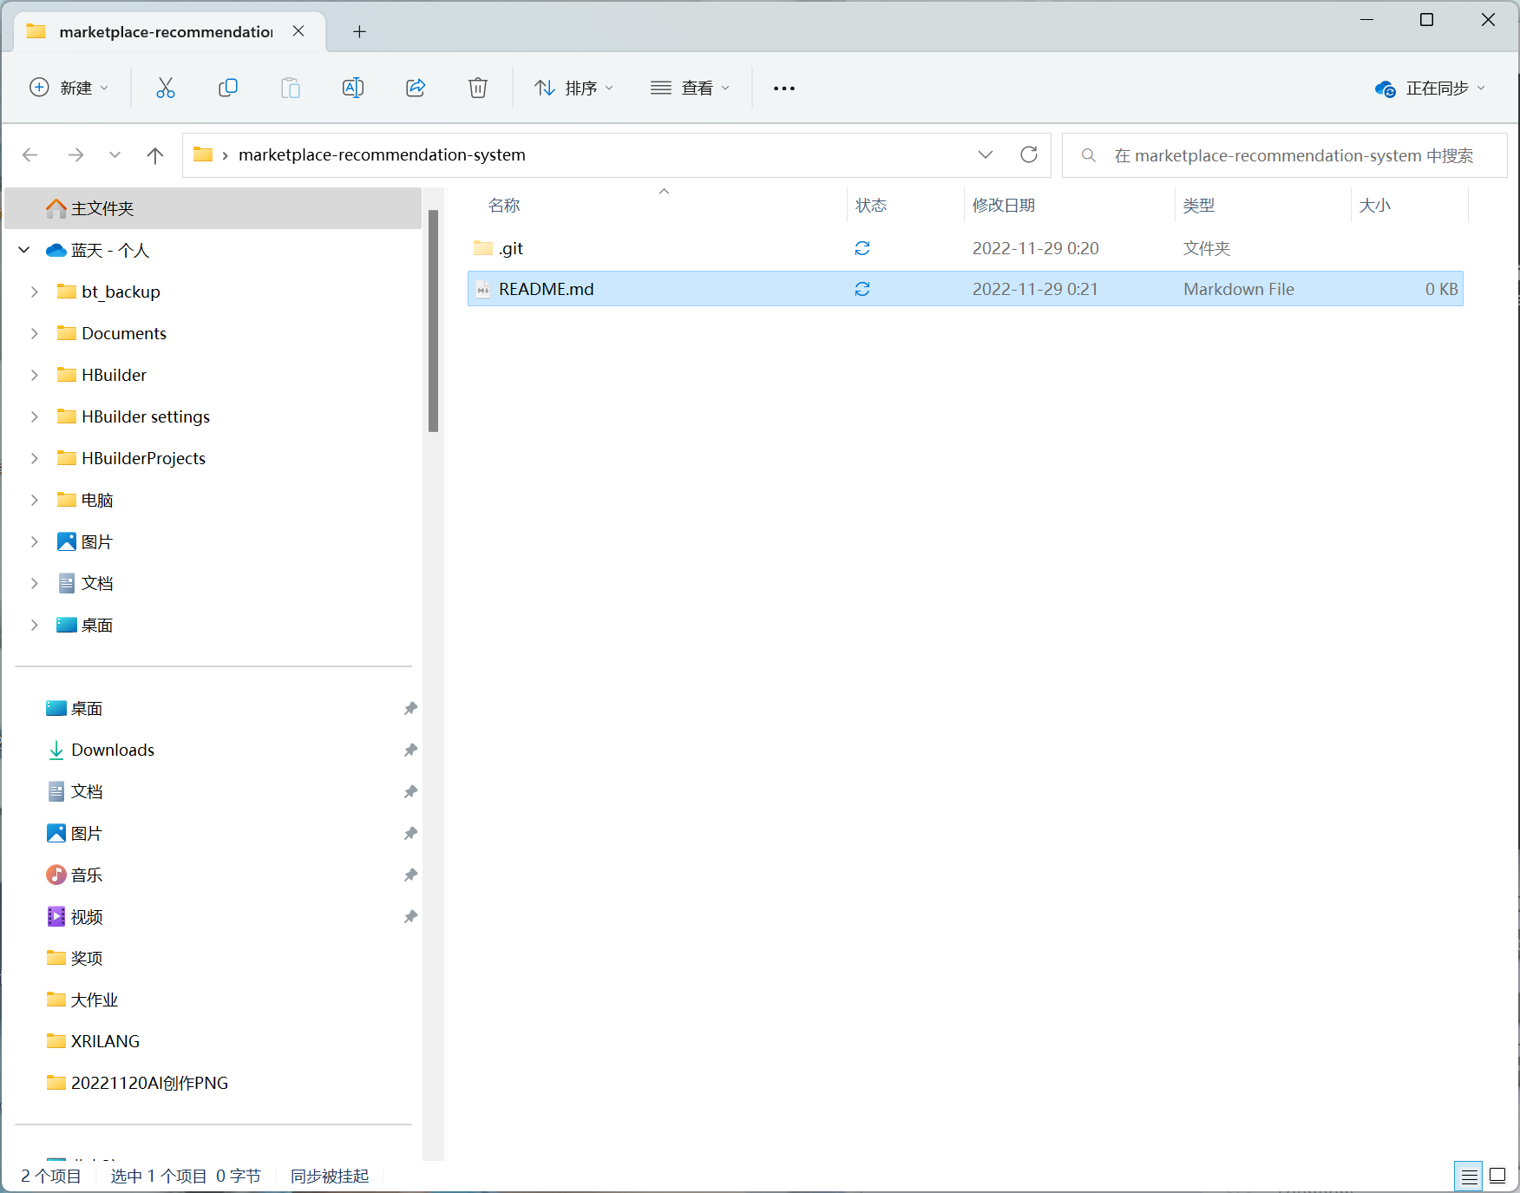Click the 同步被挂起 status bar text
This screenshot has height=1193, width=1520.
pos(330,1176)
